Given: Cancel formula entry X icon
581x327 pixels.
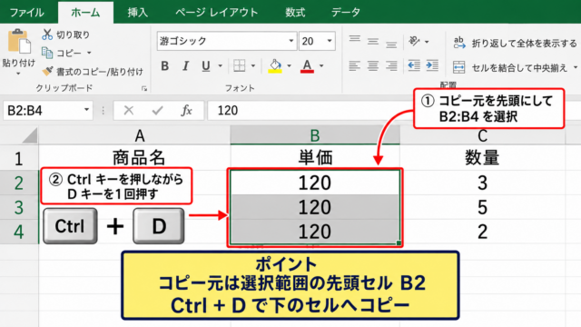Looking at the screenshot, I should click(x=129, y=111).
